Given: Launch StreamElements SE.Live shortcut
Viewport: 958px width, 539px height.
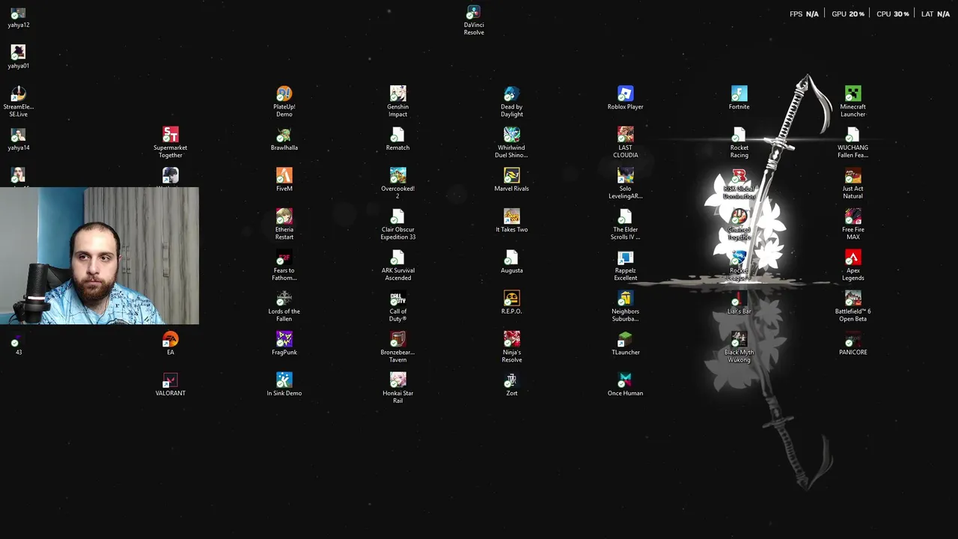Looking at the screenshot, I should click(x=19, y=102).
